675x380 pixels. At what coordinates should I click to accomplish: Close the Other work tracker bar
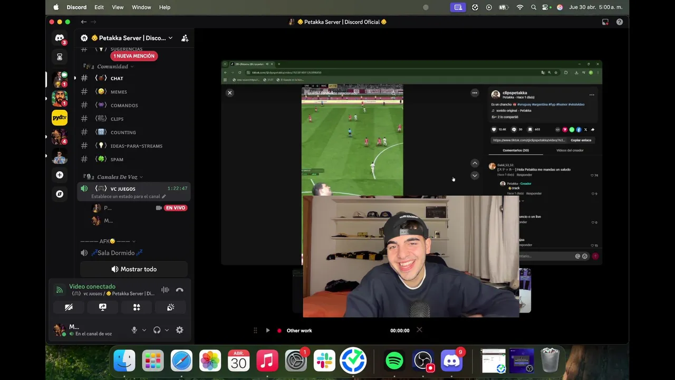point(419,330)
